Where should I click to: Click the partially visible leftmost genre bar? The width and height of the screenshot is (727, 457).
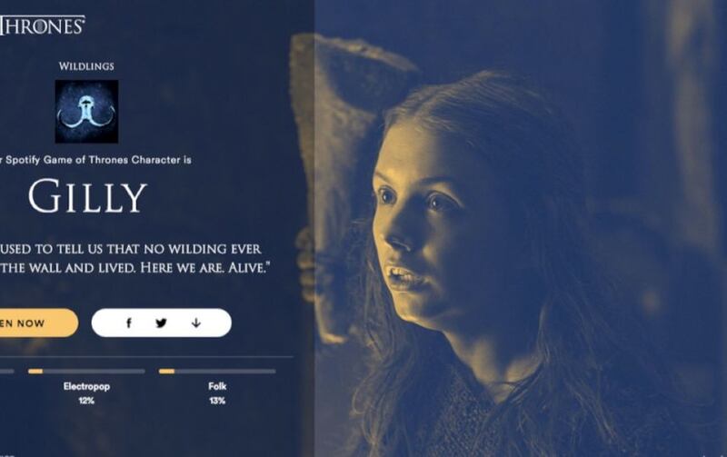tap(7, 372)
